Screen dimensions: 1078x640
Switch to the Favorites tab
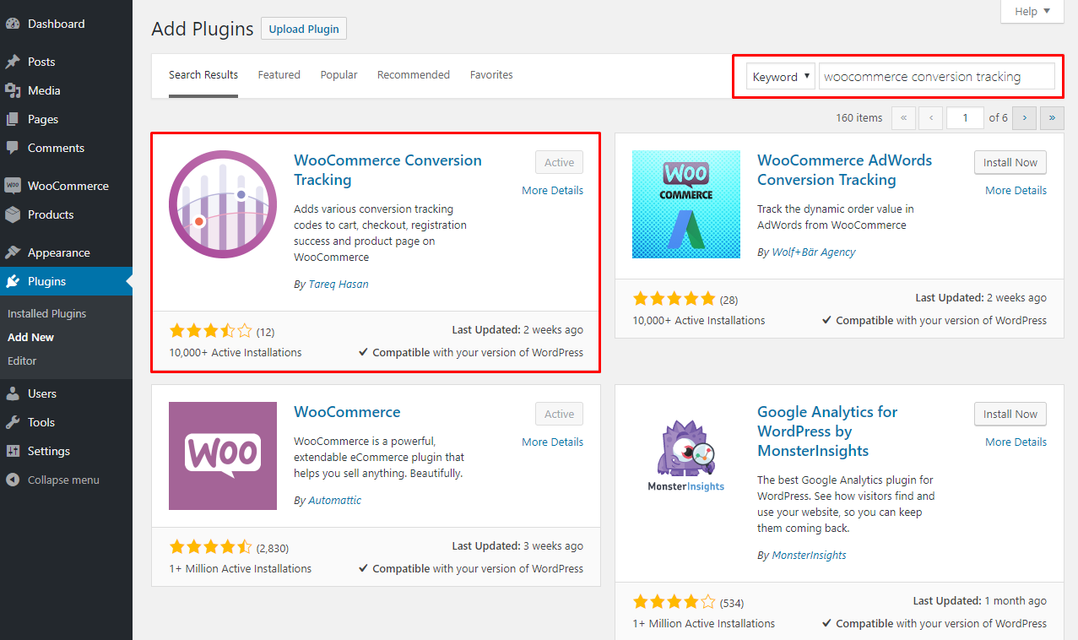491,75
